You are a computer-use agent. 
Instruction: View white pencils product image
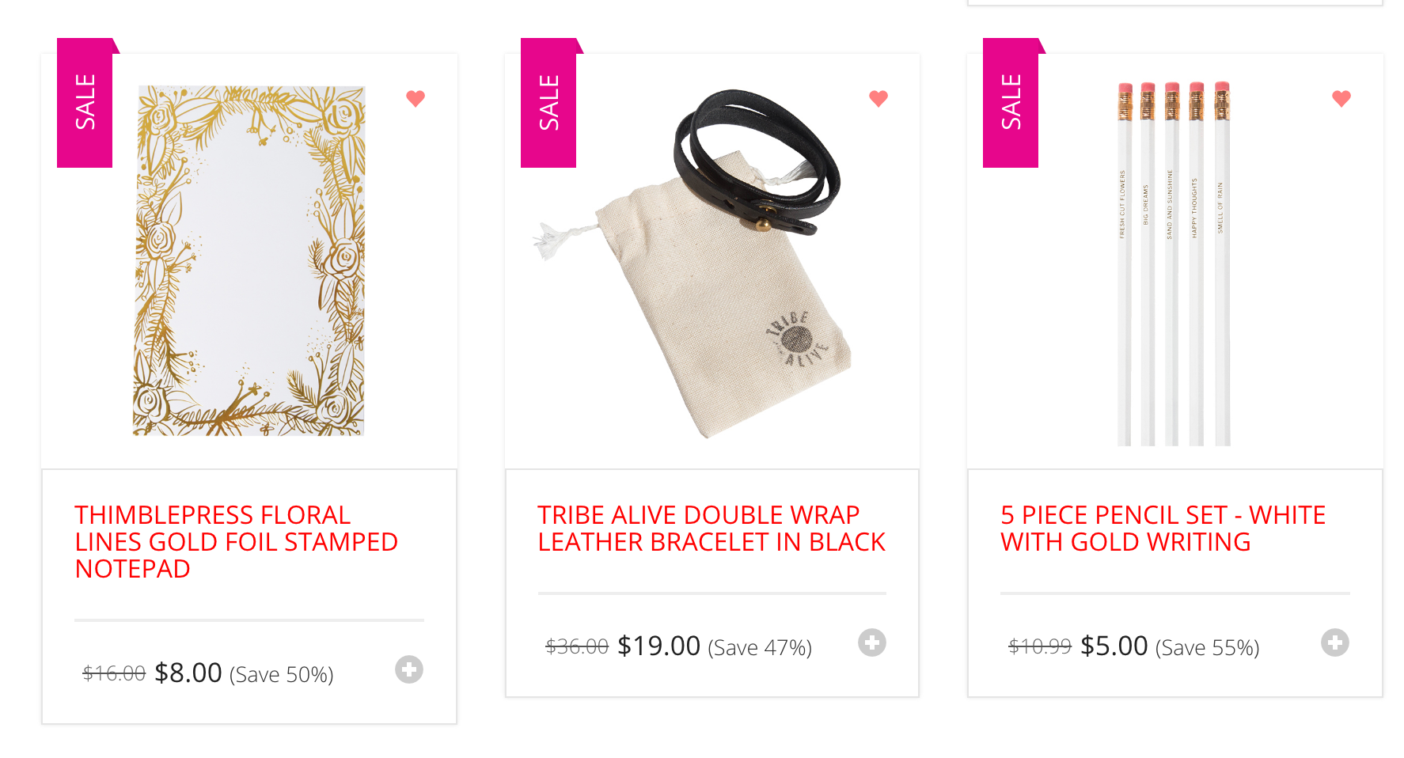(x=1174, y=263)
